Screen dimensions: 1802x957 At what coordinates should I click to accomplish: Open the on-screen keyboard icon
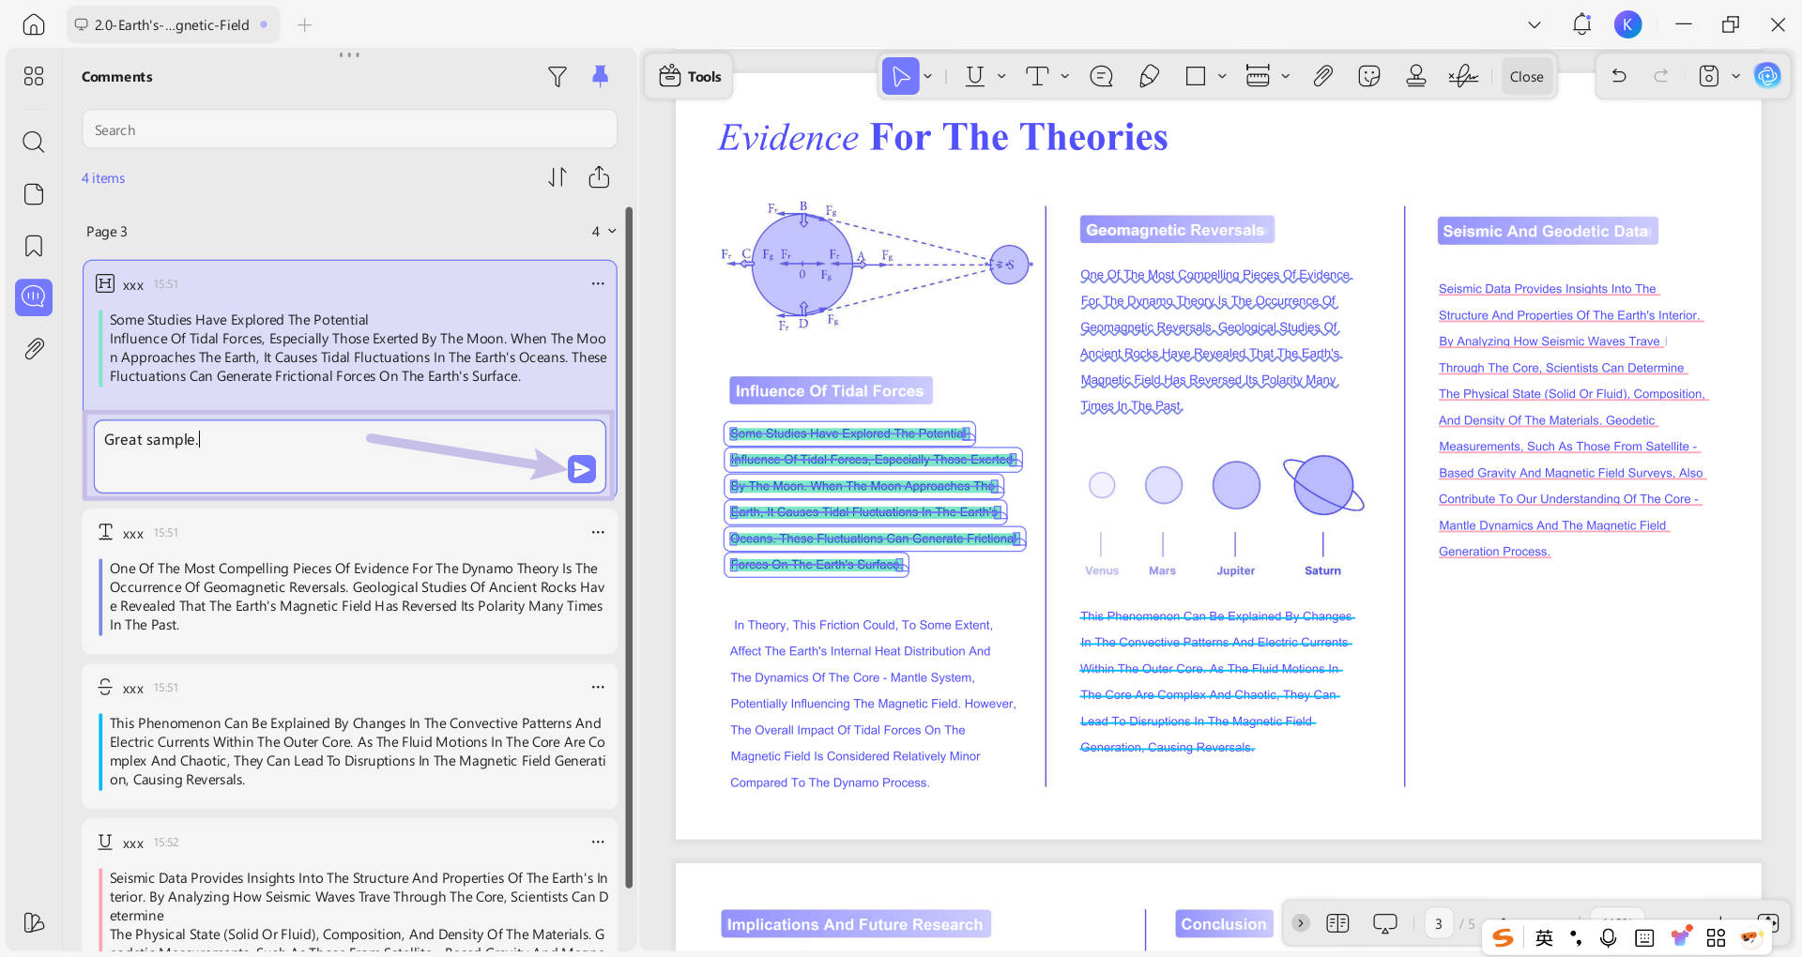1644,937
